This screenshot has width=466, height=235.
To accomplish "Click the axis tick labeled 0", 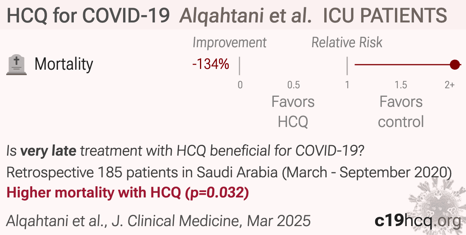I will (x=240, y=85).
